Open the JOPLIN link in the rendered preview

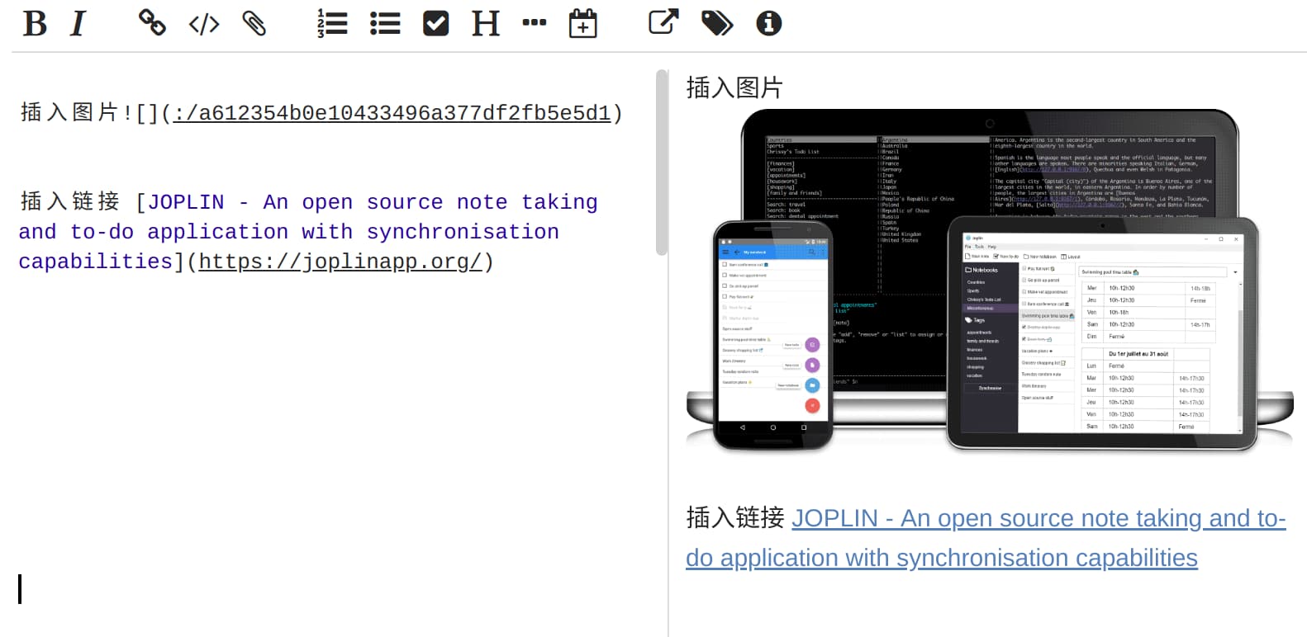[x=986, y=538]
